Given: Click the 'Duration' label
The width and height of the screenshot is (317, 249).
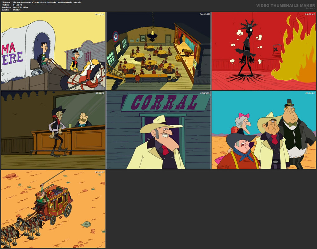Looking at the screenshot, I should pyautogui.click(x=6, y=10).
